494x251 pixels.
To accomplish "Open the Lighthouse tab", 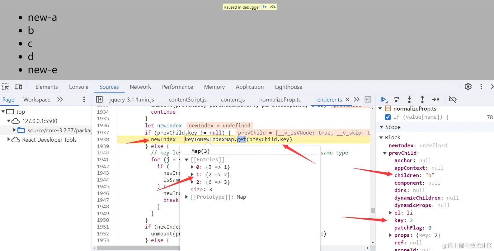I will (x=289, y=87).
